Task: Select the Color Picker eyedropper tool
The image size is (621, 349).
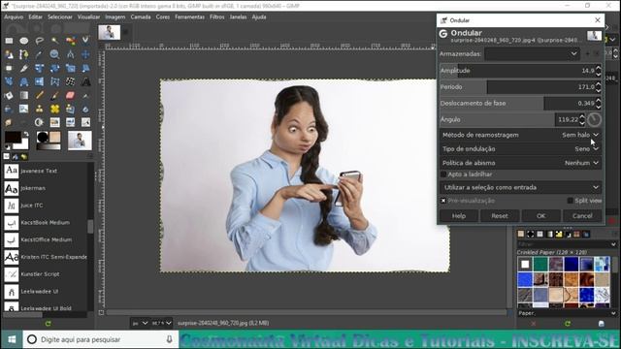Action: pyautogui.click(x=39, y=54)
